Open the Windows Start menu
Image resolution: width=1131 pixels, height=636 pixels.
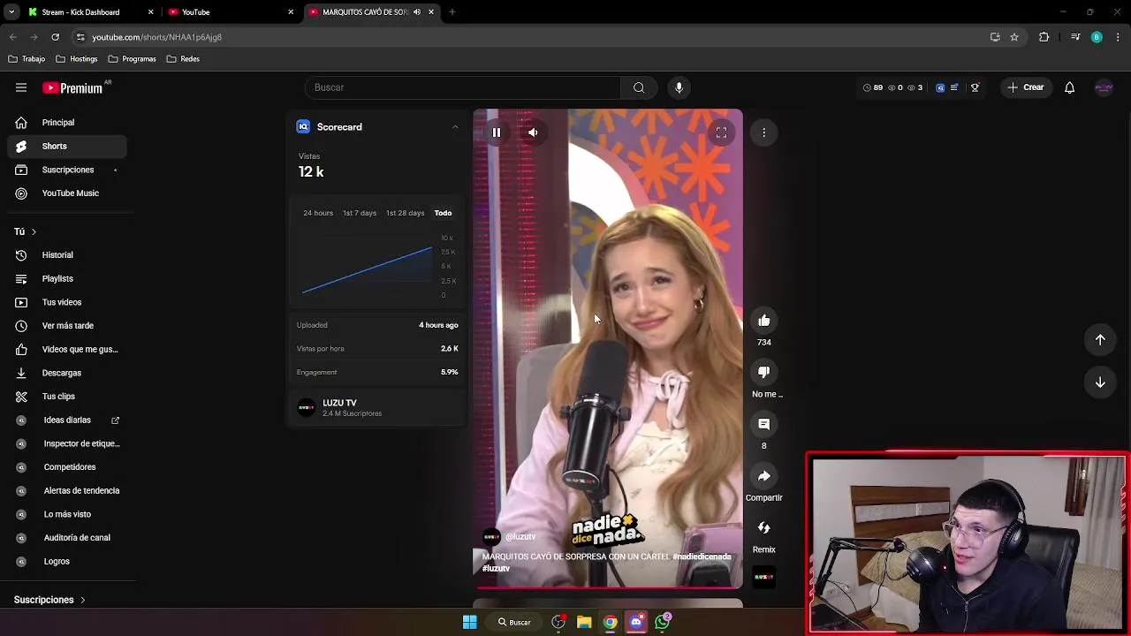(470, 622)
